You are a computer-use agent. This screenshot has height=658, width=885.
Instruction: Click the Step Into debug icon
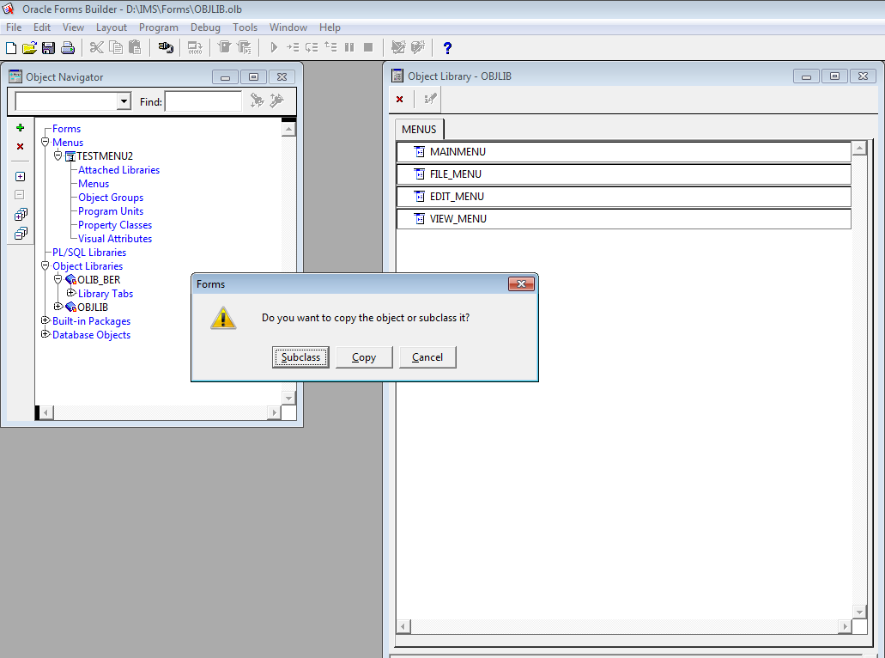click(293, 47)
